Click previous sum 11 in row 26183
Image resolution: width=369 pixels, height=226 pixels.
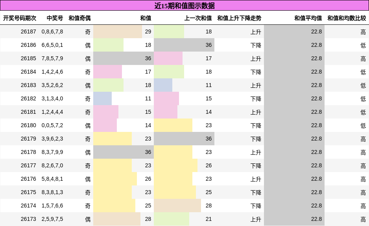[x=209, y=85]
